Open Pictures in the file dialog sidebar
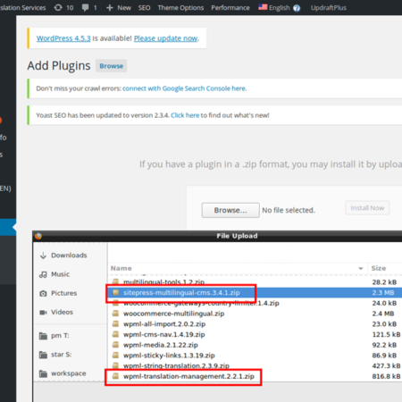Viewport: 402px width, 402px height. [x=64, y=293]
